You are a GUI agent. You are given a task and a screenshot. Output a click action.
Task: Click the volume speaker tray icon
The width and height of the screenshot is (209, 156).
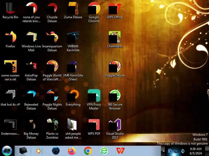(x=183, y=151)
